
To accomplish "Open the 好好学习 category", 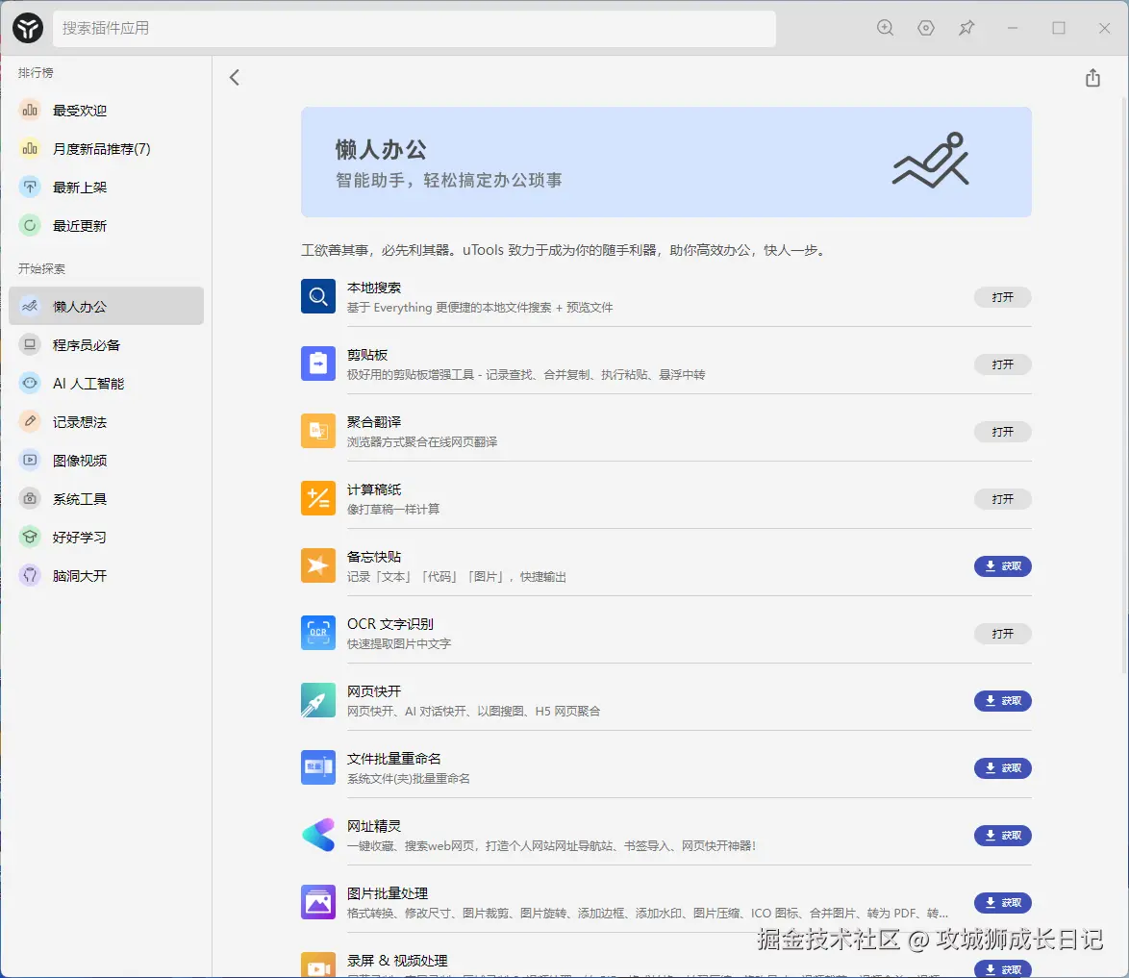I will click(107, 538).
